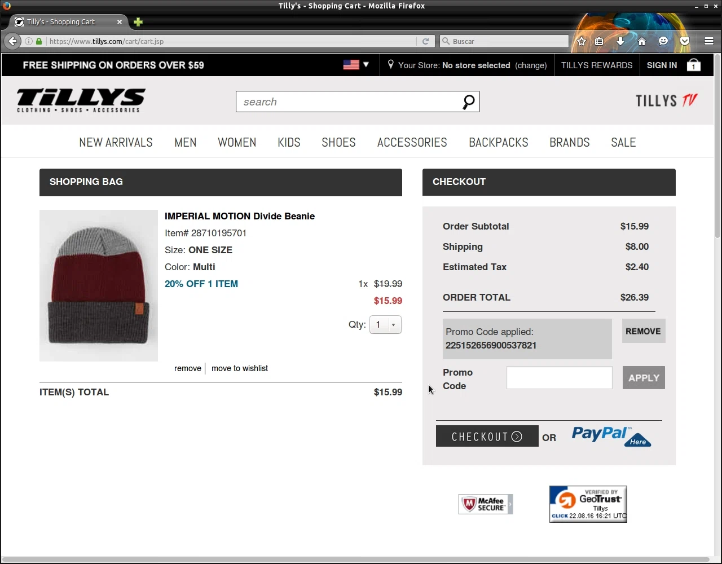Open the Firefox hamburger menu
The image size is (722, 564).
point(709,41)
